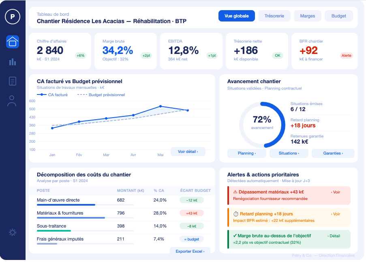Image resolution: width=366 pixels, height=262 pixels.
Task: Click Main-d'œuvre directe row label
Action: 58,200
